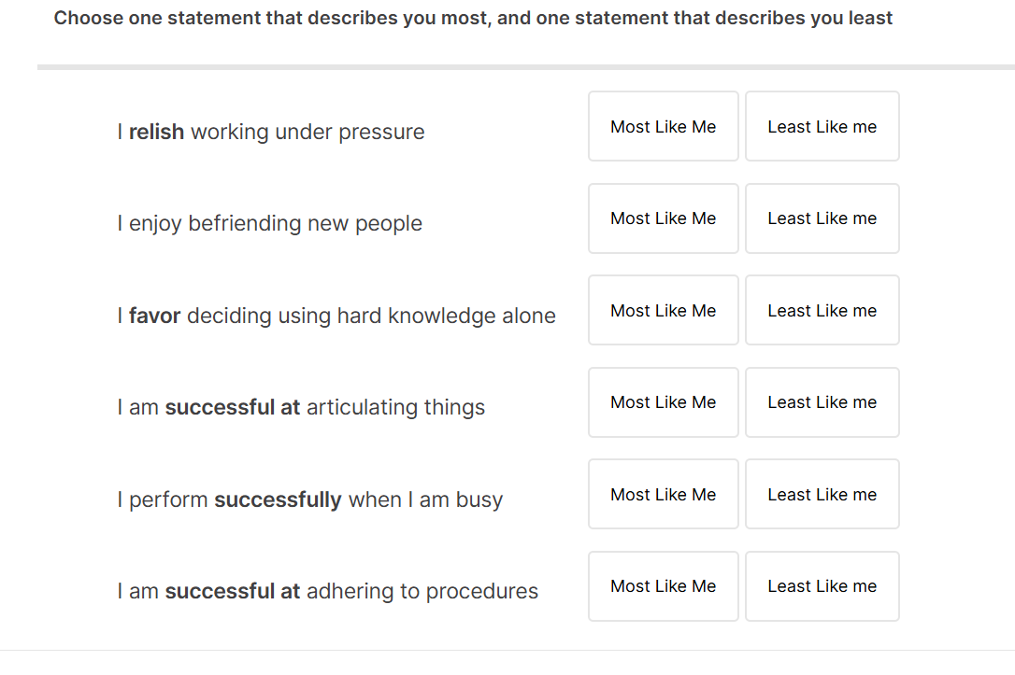Pick Least Like Me for articulating things
This screenshot has height=675, width=1015.
tap(822, 402)
